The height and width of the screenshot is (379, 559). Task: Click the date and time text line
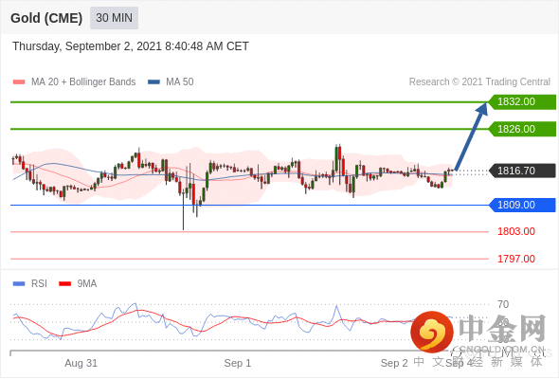click(x=131, y=46)
